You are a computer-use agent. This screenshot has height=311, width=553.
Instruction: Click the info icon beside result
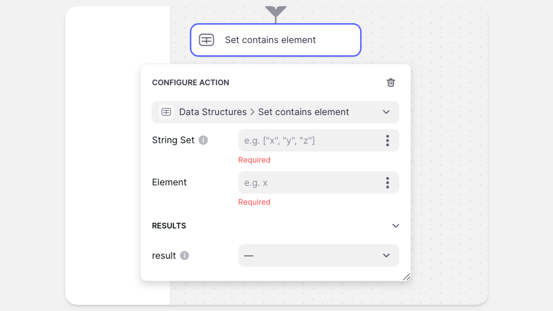click(x=185, y=256)
